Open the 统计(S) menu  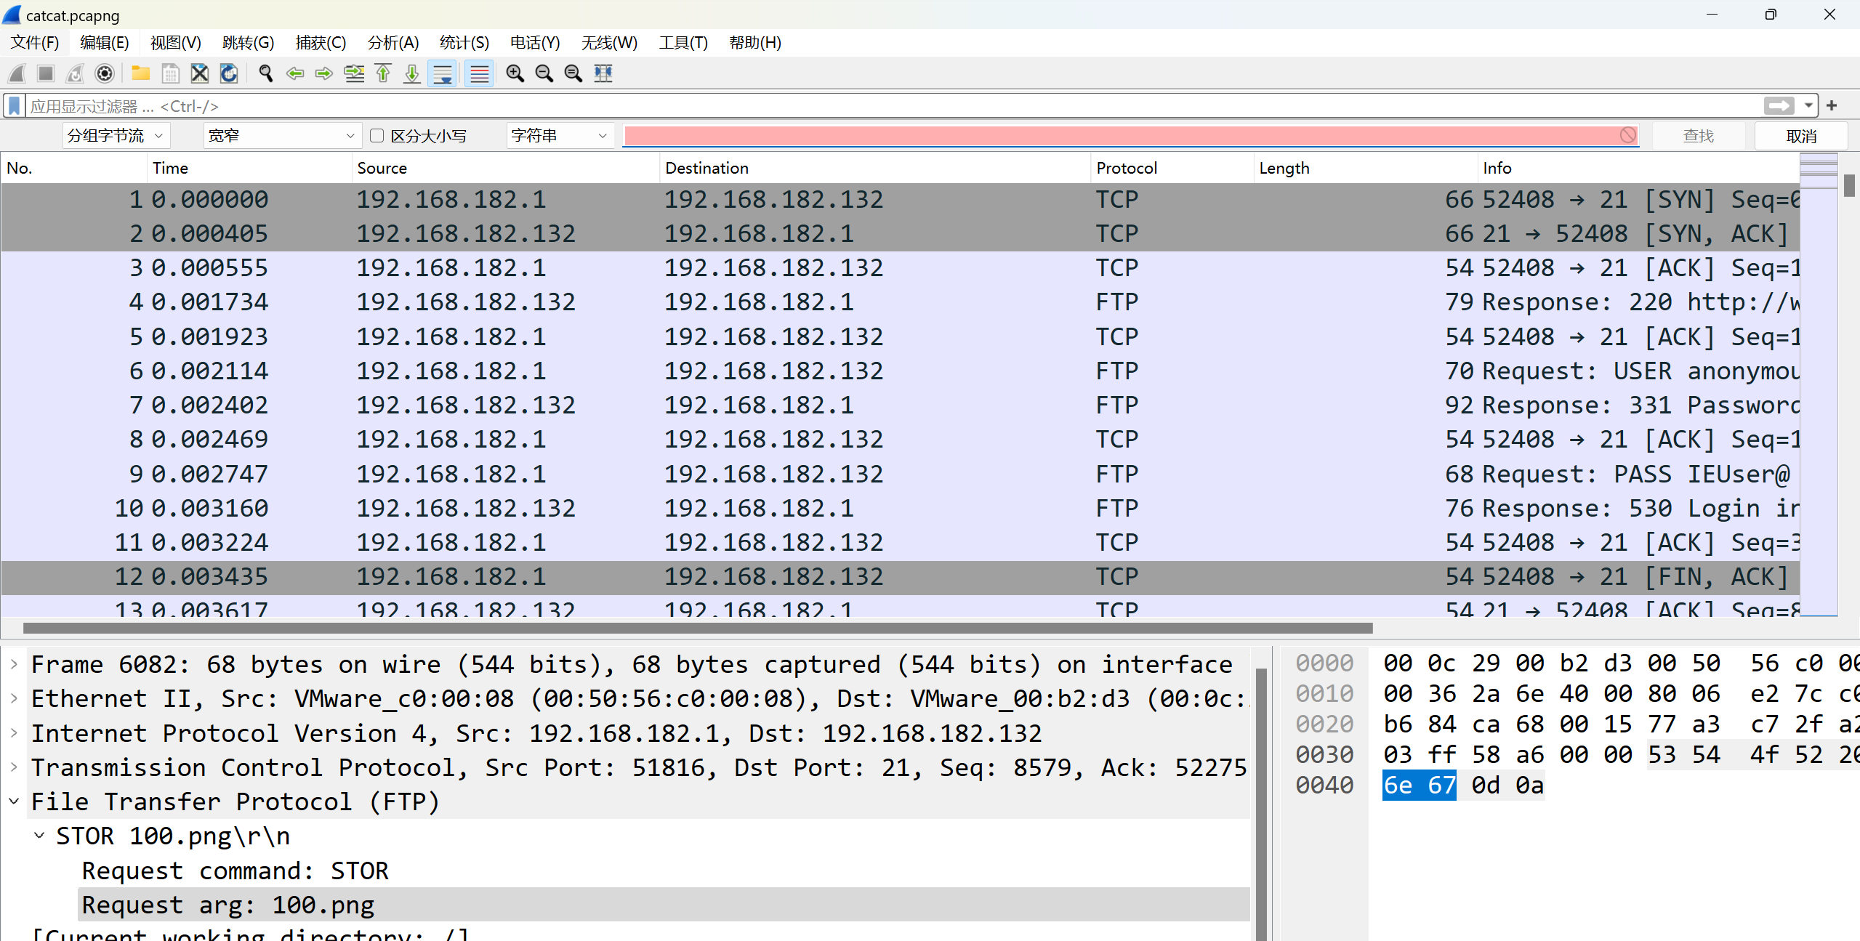click(464, 43)
